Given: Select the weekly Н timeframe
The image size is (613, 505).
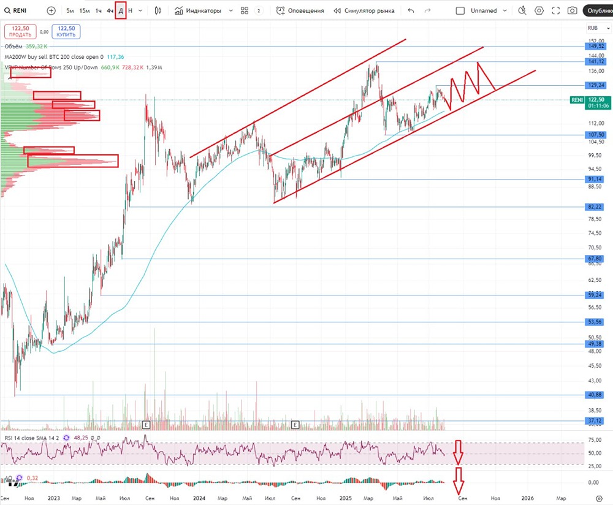Looking at the screenshot, I should coord(130,10).
